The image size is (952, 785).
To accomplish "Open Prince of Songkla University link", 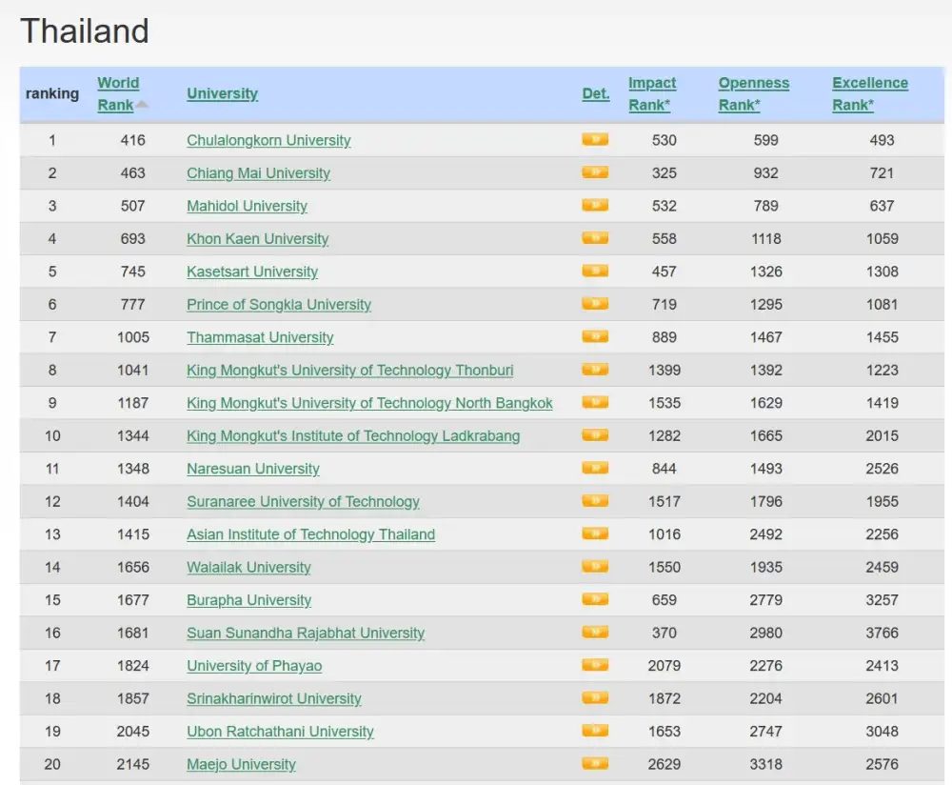I will 278,305.
